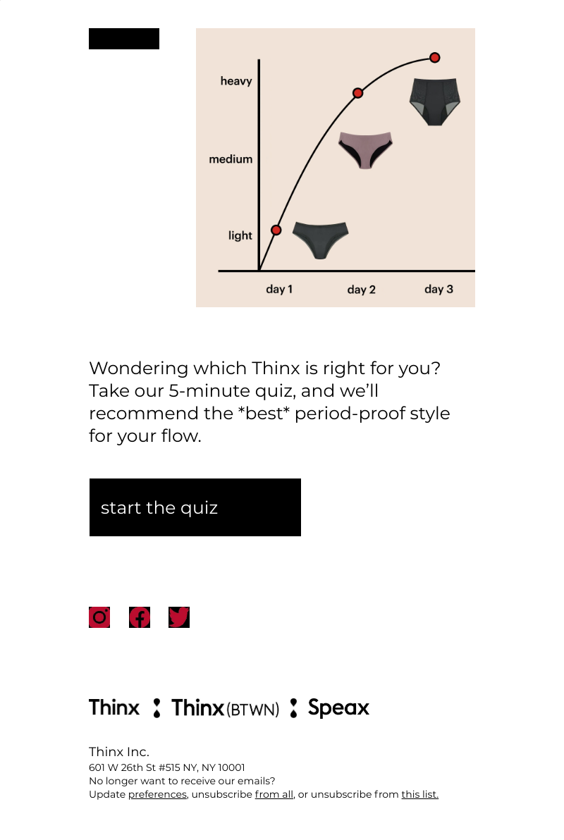Screen dimensions: 564x840
Task: Open the preferences link
Action: 157,794
